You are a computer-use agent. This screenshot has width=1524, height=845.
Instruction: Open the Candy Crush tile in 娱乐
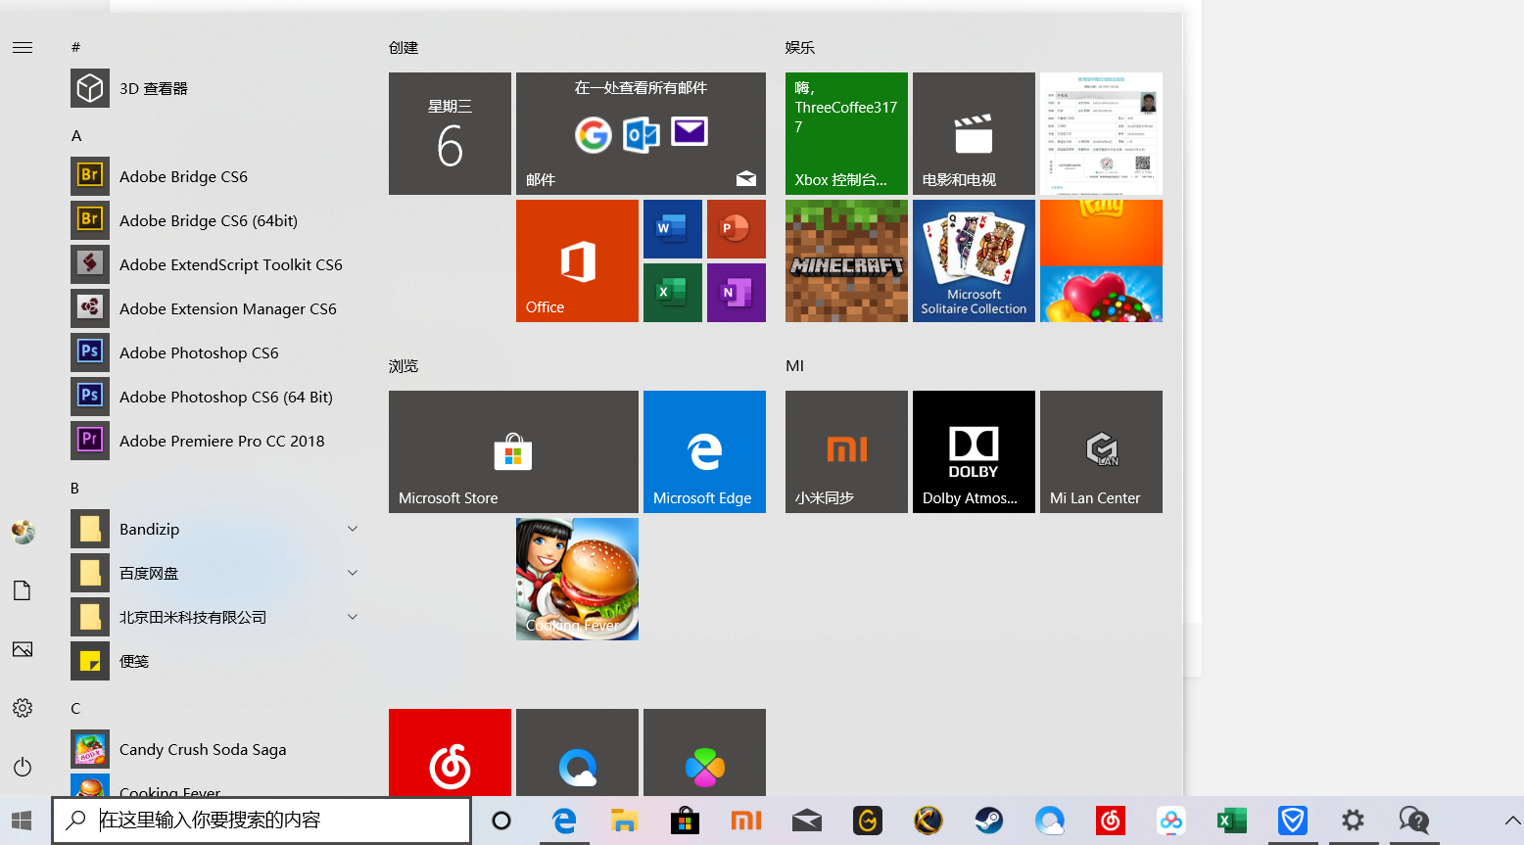(x=1101, y=260)
